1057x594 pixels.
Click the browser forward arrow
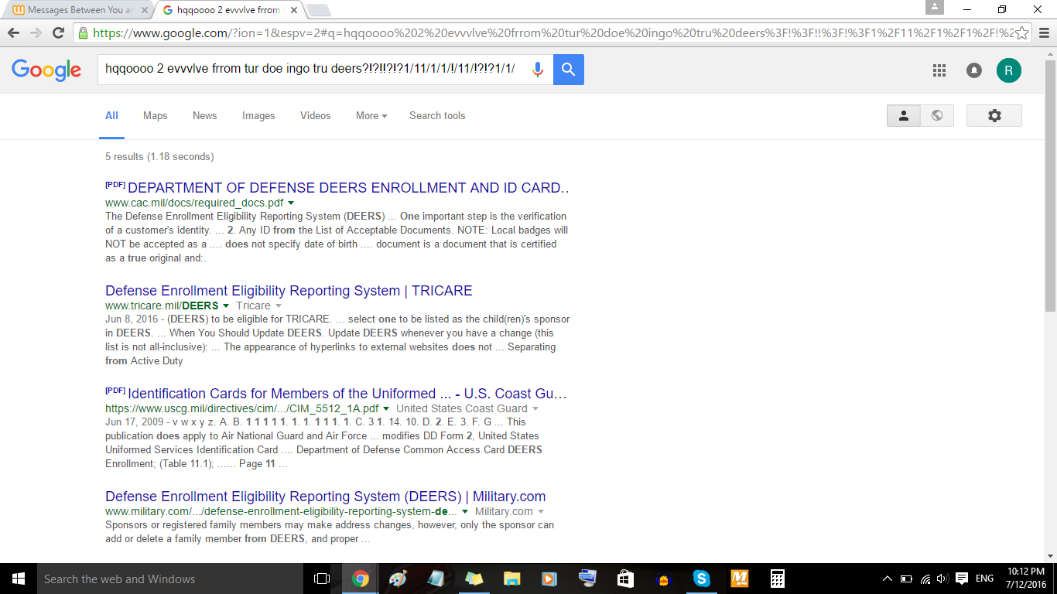(x=36, y=33)
